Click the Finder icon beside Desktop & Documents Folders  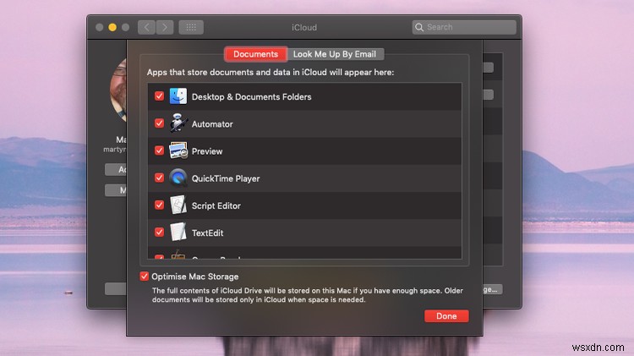tap(178, 96)
